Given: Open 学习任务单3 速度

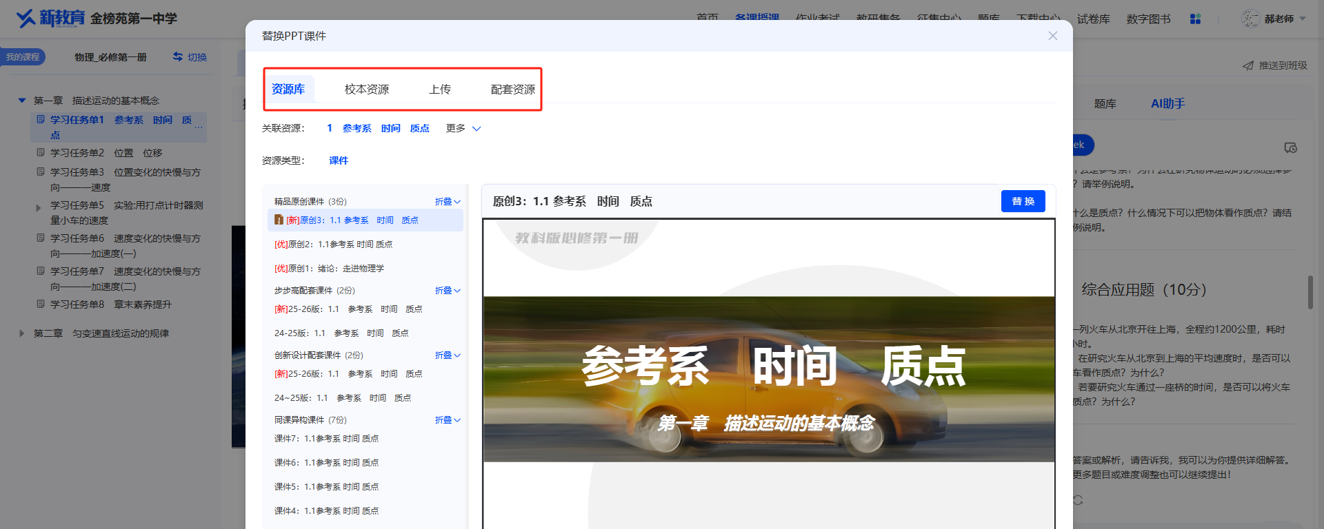Looking at the screenshot, I should (x=126, y=180).
